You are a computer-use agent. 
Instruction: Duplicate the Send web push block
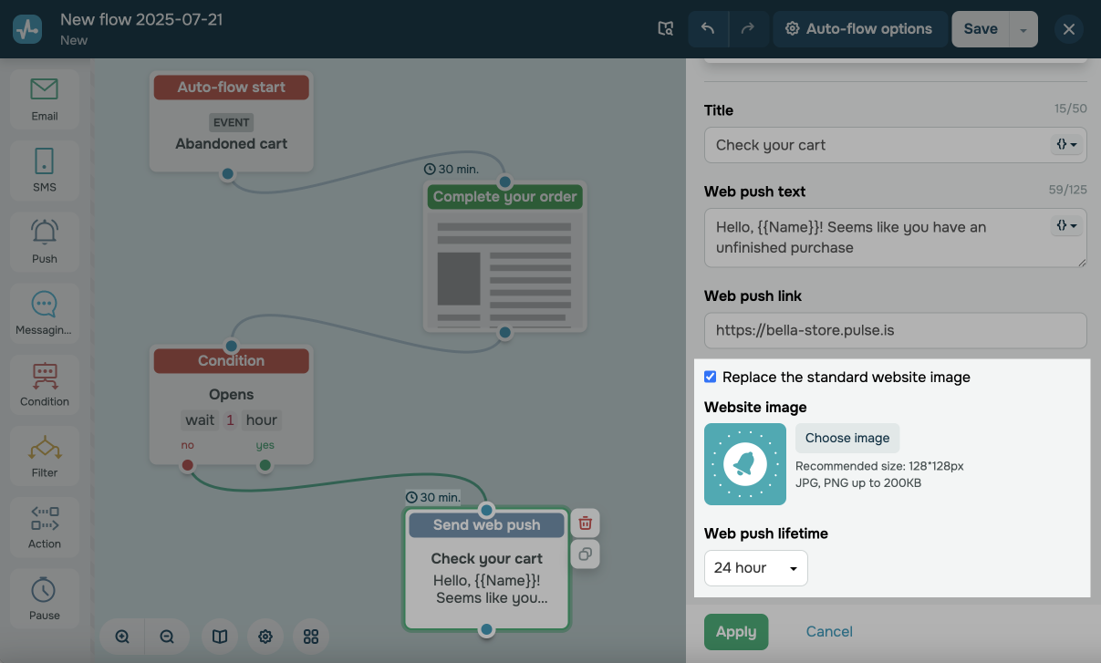[585, 554]
